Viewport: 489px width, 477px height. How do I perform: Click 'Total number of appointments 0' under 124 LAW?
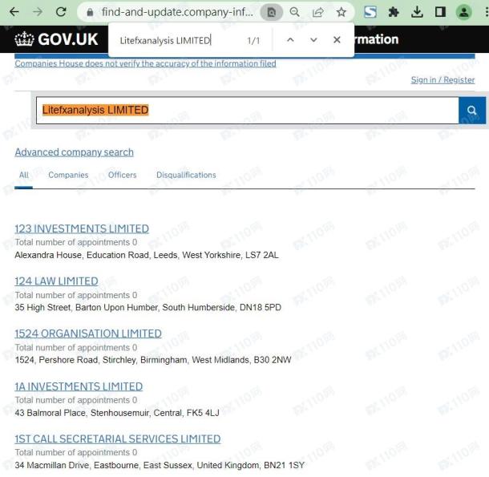click(76, 295)
